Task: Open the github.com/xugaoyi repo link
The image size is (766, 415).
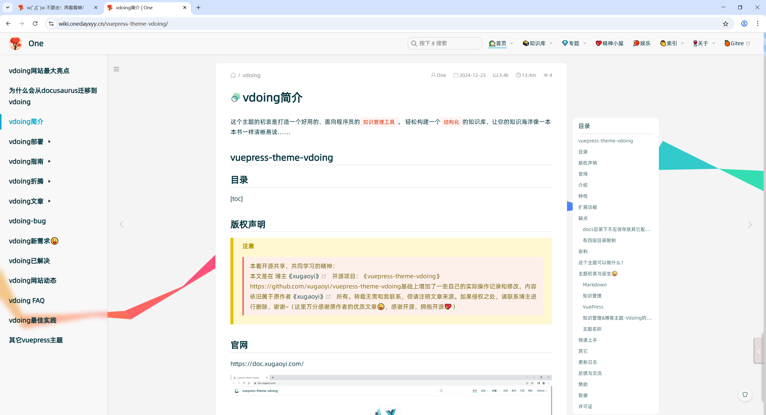Action: (325, 286)
